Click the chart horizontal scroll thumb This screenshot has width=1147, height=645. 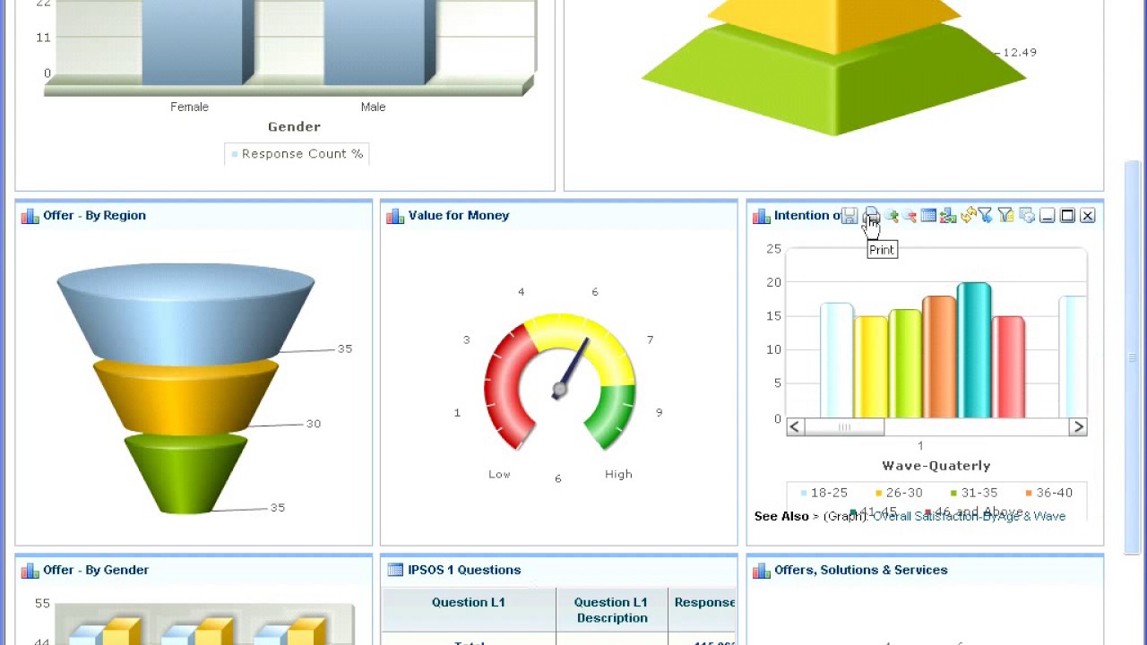point(844,427)
